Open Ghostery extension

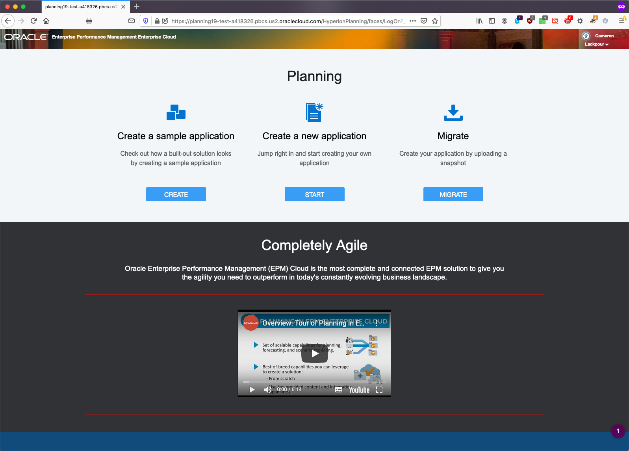point(518,20)
